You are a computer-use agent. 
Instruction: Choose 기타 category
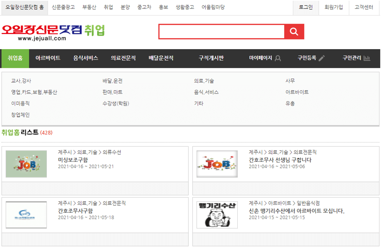199,103
